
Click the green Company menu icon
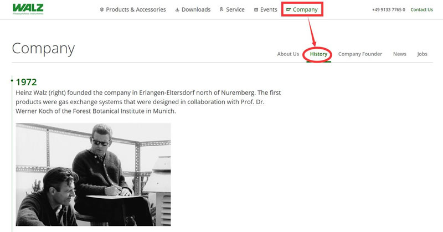[x=289, y=10]
